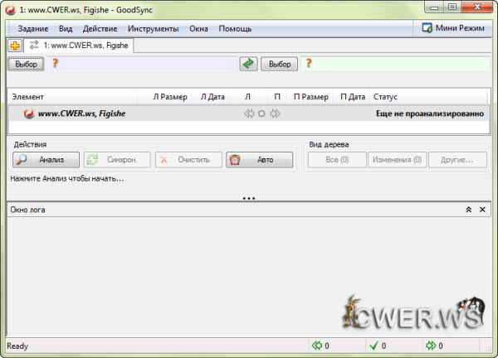498x358 pixels.
Task: Collapse the log window with double chevron
Action: click(x=468, y=210)
